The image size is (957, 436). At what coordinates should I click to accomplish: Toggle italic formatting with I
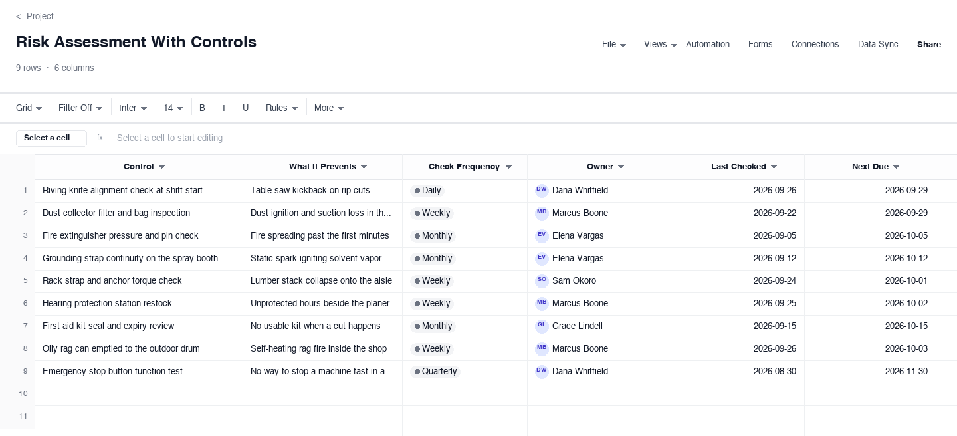[224, 108]
